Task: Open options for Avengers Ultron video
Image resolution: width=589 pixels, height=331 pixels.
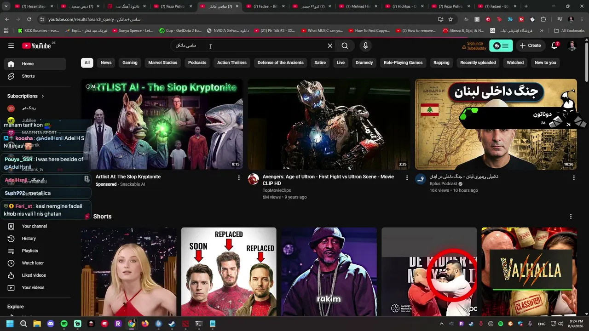Action: click(x=407, y=177)
